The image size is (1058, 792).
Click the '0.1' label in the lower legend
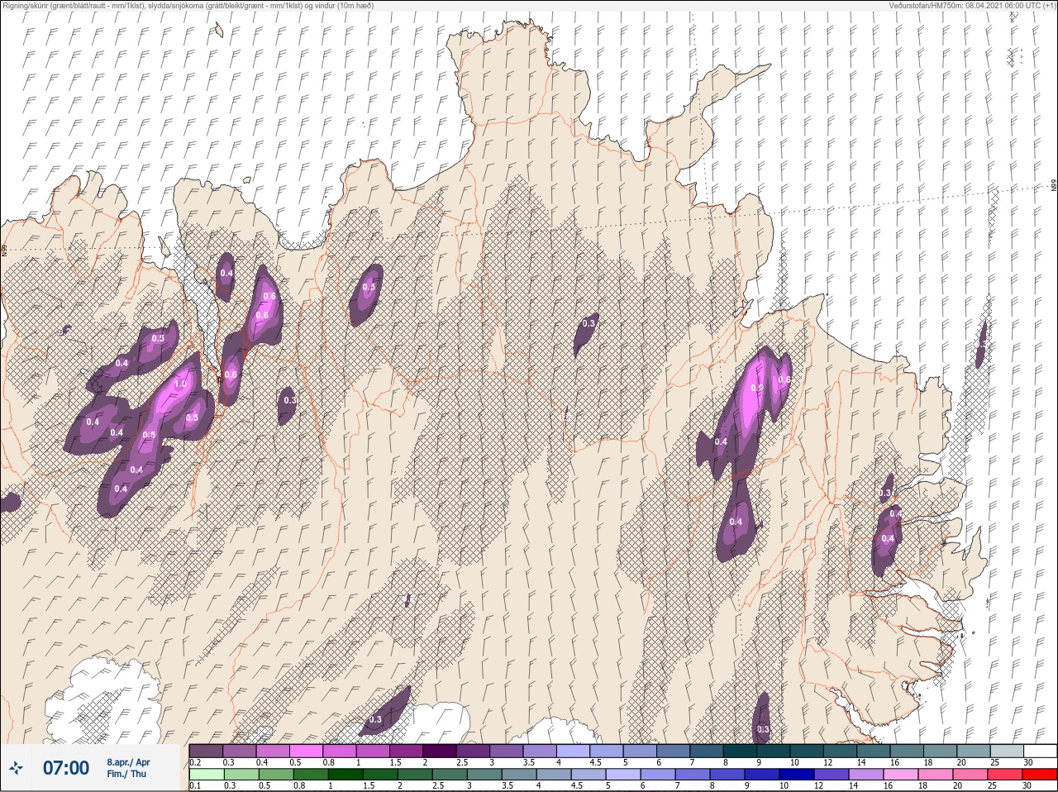click(195, 786)
